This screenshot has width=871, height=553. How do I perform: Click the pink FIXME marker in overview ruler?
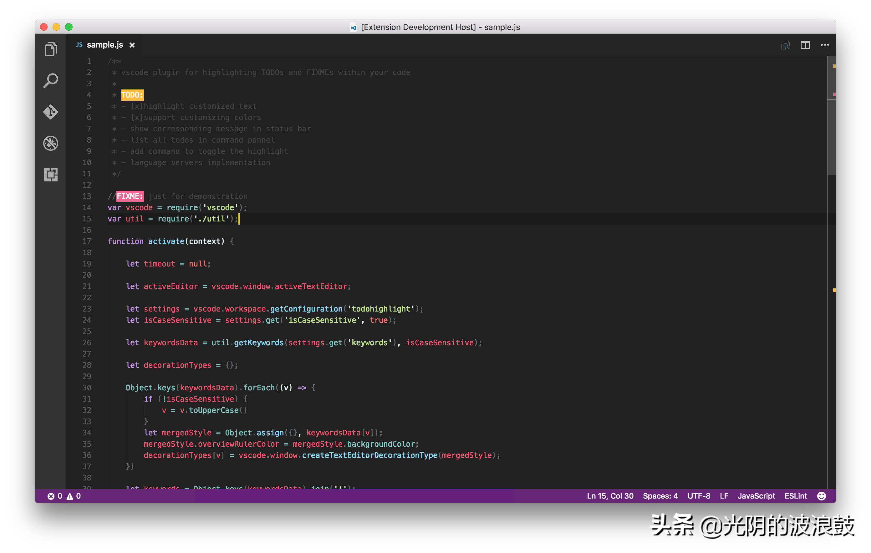click(x=834, y=94)
